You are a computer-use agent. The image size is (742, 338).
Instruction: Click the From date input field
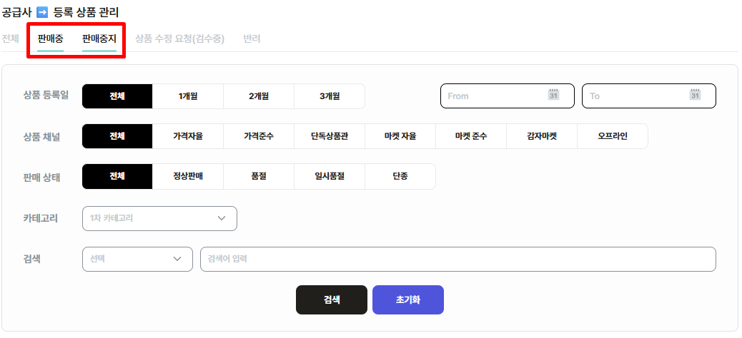pos(508,96)
